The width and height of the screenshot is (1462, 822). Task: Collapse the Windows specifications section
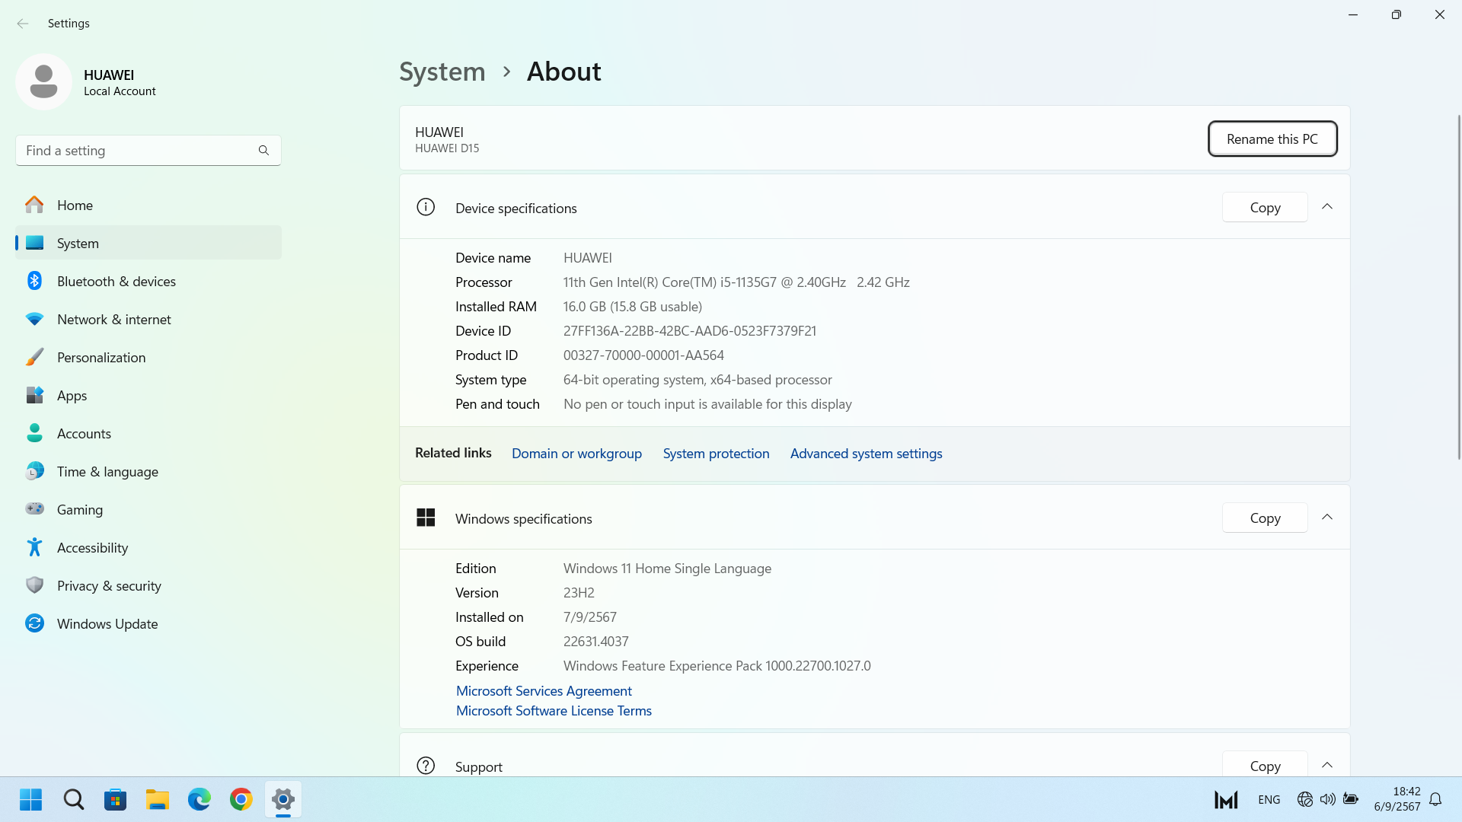click(x=1327, y=518)
